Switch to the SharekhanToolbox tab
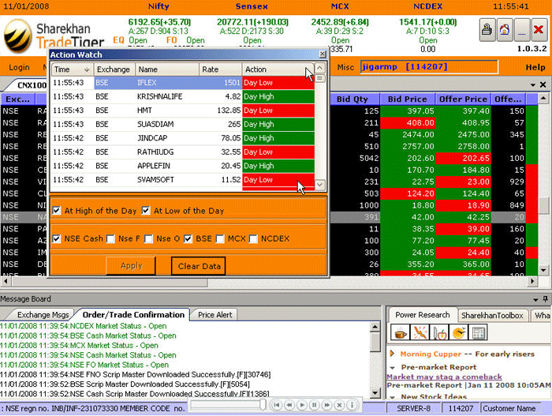Image resolution: width=552 pixels, height=416 pixels. pyautogui.click(x=492, y=315)
